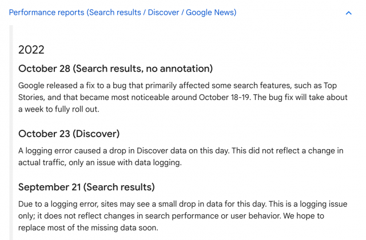366x240 pixels.
Task: Select the October 28 Search results heading
Action: (x=116, y=69)
